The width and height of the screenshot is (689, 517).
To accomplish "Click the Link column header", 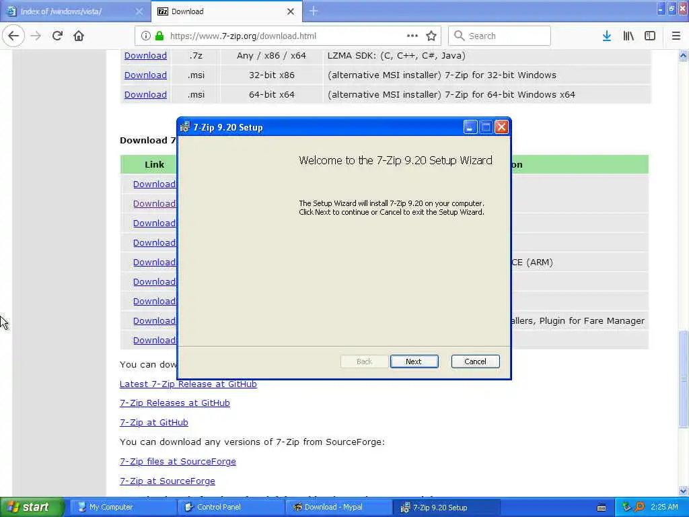I will pyautogui.click(x=154, y=164).
